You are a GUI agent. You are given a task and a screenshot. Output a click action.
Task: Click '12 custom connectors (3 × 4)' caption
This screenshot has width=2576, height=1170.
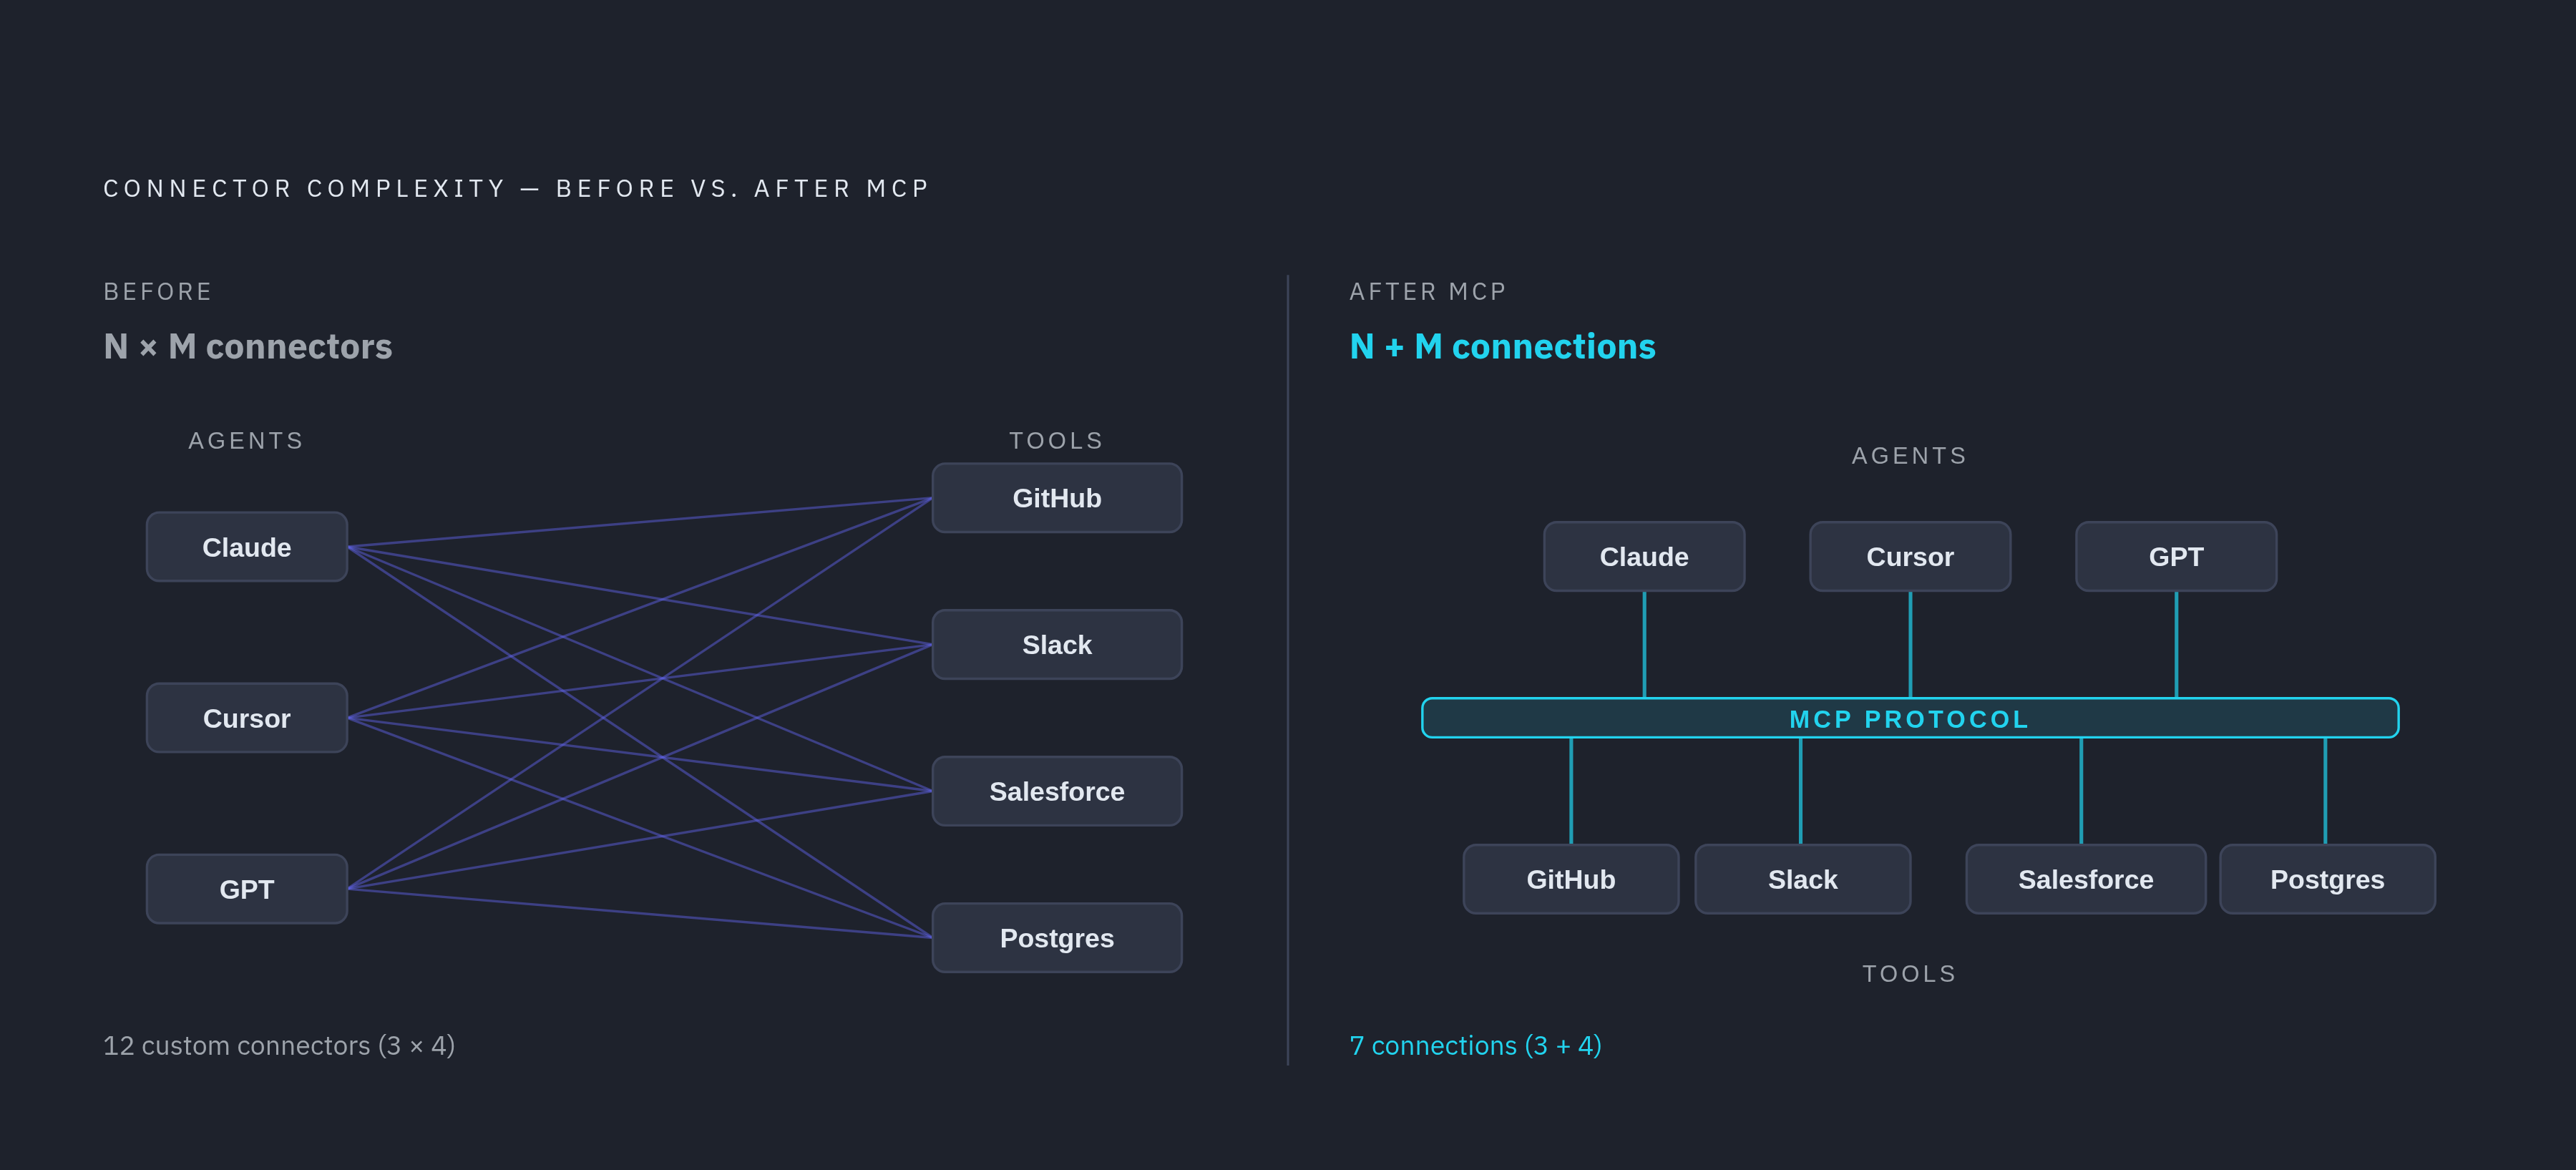click(x=279, y=1045)
